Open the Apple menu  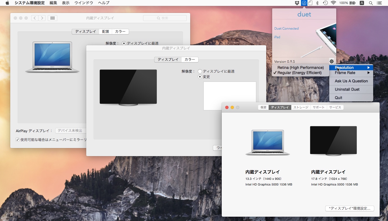(7, 3)
